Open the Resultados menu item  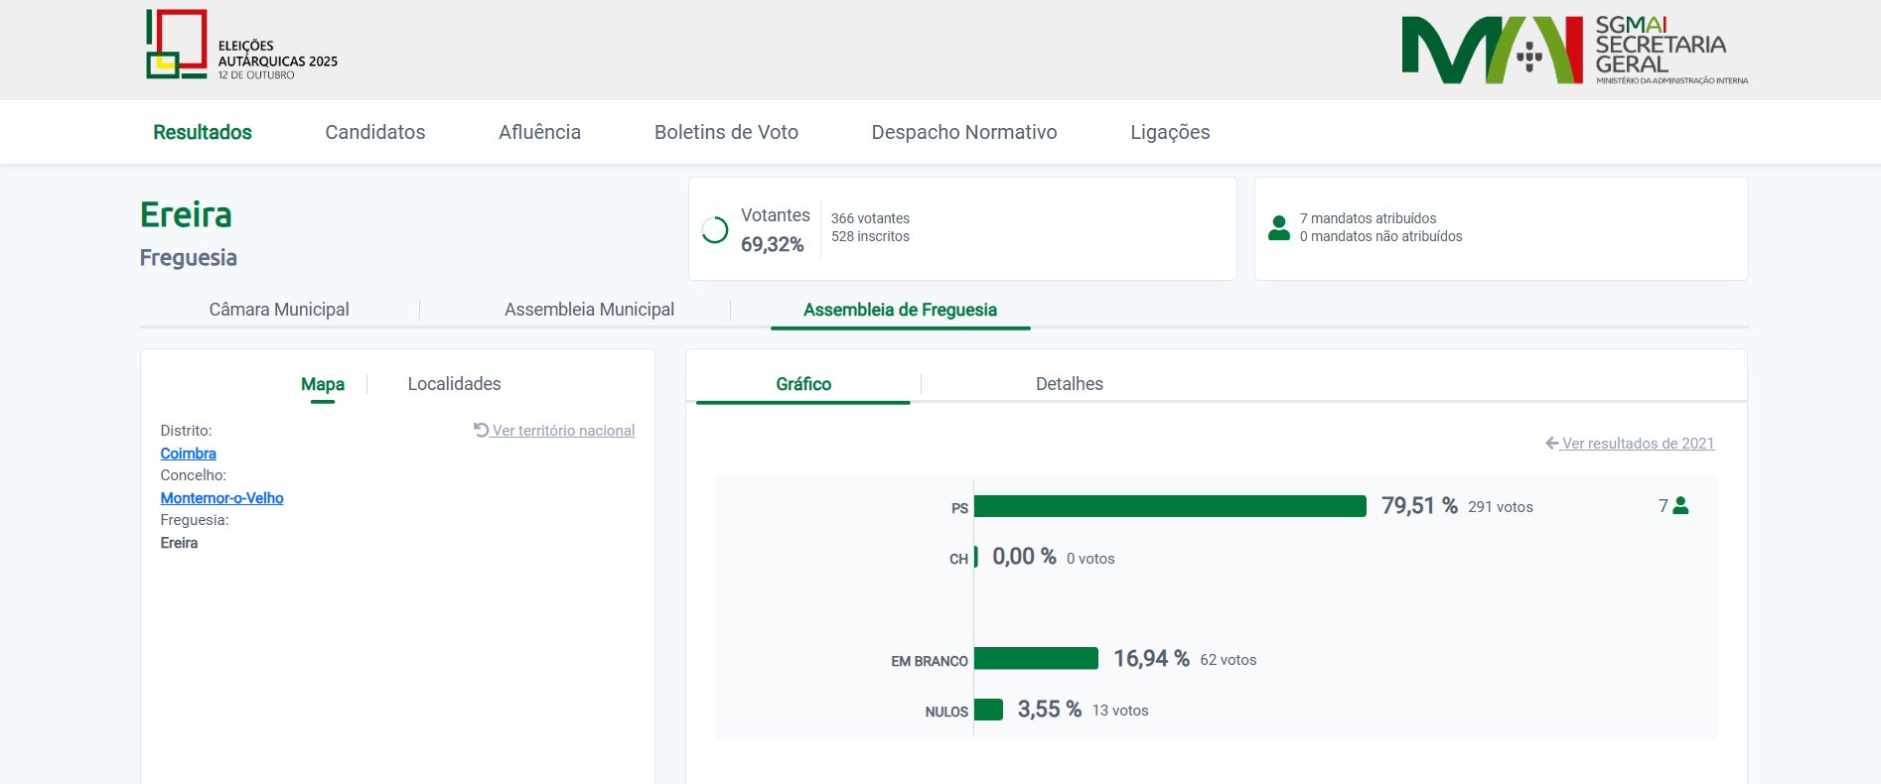203,132
